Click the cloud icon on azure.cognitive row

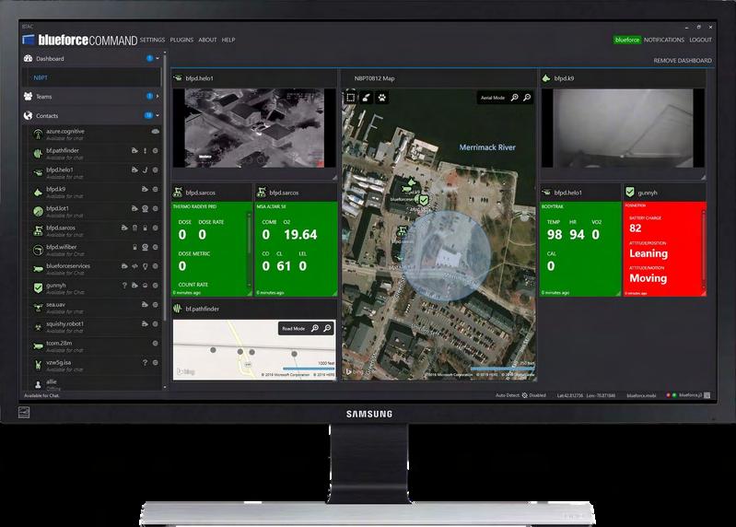coord(156,132)
